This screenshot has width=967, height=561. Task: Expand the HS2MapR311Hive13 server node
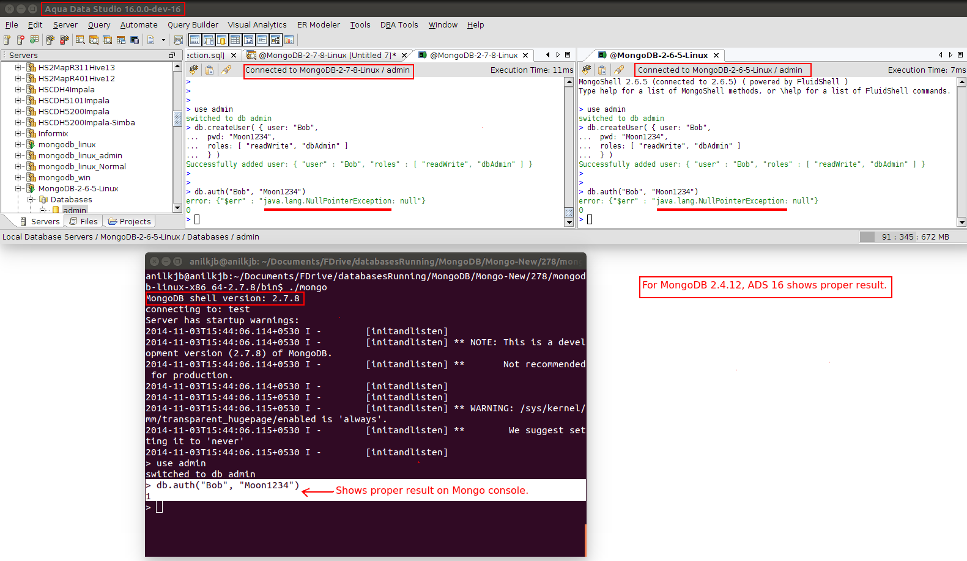click(x=18, y=68)
